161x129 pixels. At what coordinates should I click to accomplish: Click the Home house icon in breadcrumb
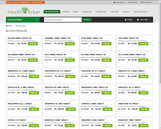7,26
